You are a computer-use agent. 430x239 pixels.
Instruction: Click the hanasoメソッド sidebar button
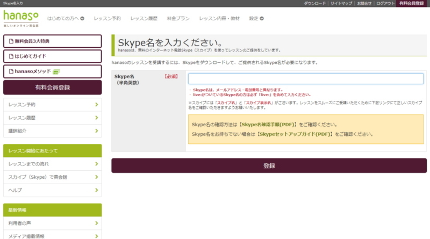52,71
